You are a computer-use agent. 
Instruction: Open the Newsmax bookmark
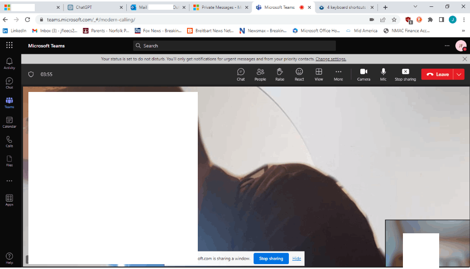point(263,30)
